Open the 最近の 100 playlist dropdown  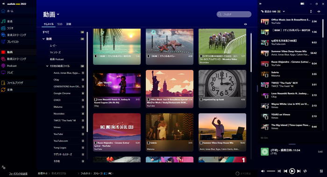tap(284, 12)
